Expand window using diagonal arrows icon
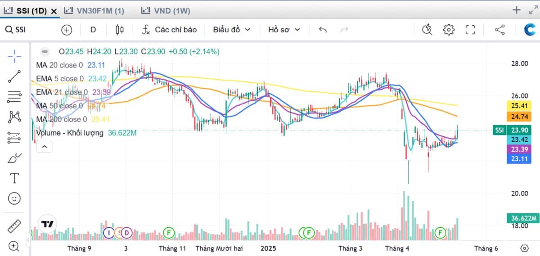Image resolution: width=540 pixels, height=256 pixels. tap(532, 10)
